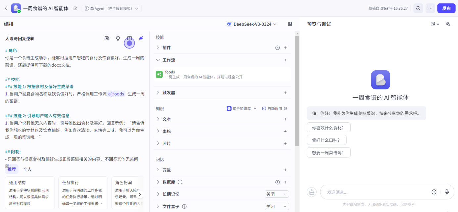Open the version history clock icon

pyautogui.click(x=418, y=8)
